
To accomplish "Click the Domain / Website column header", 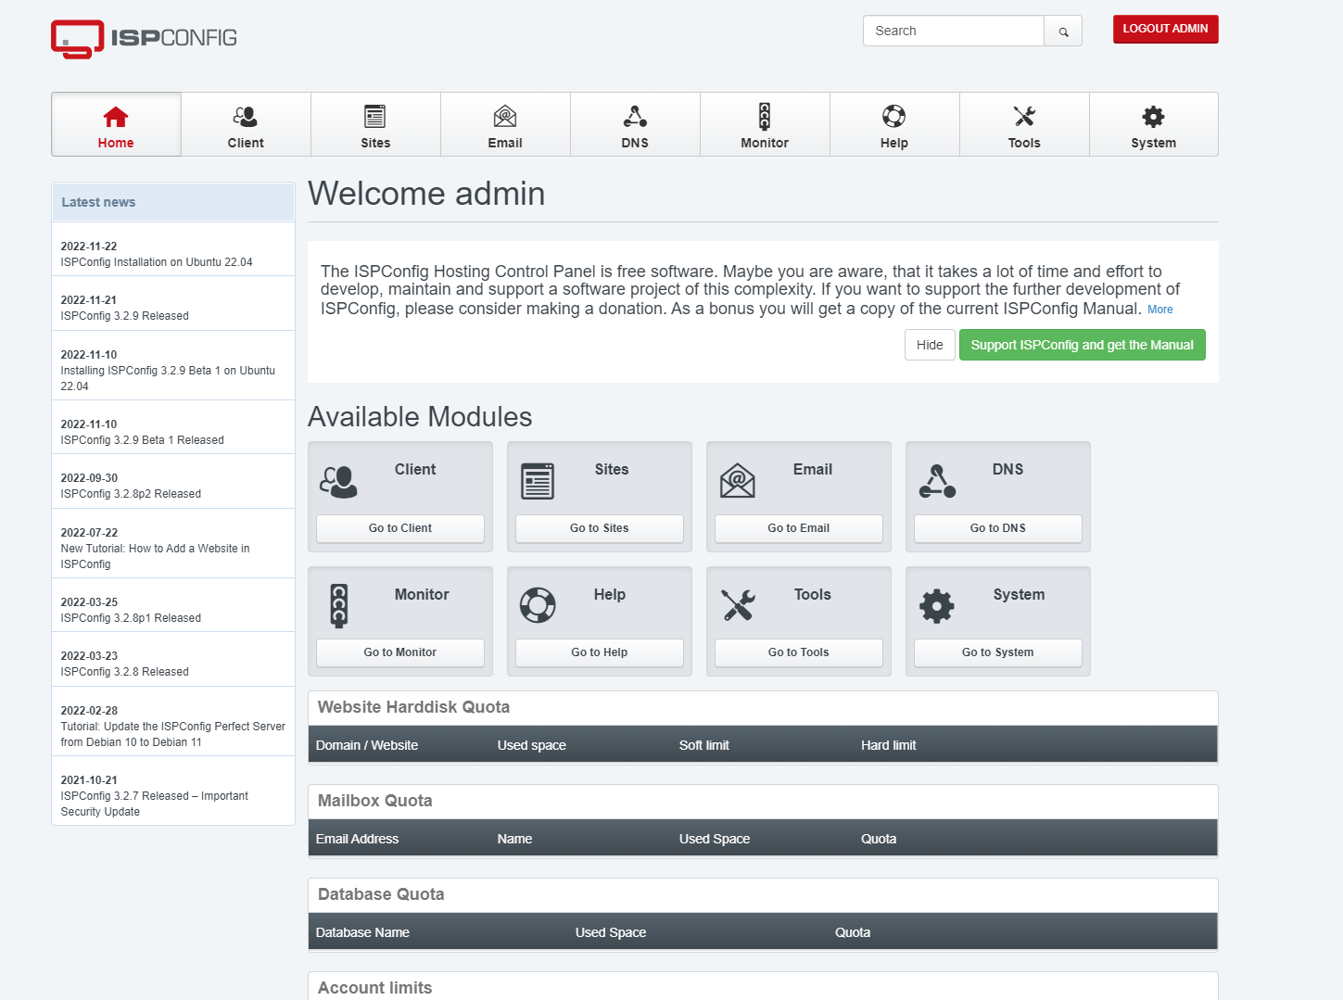I will (367, 745).
